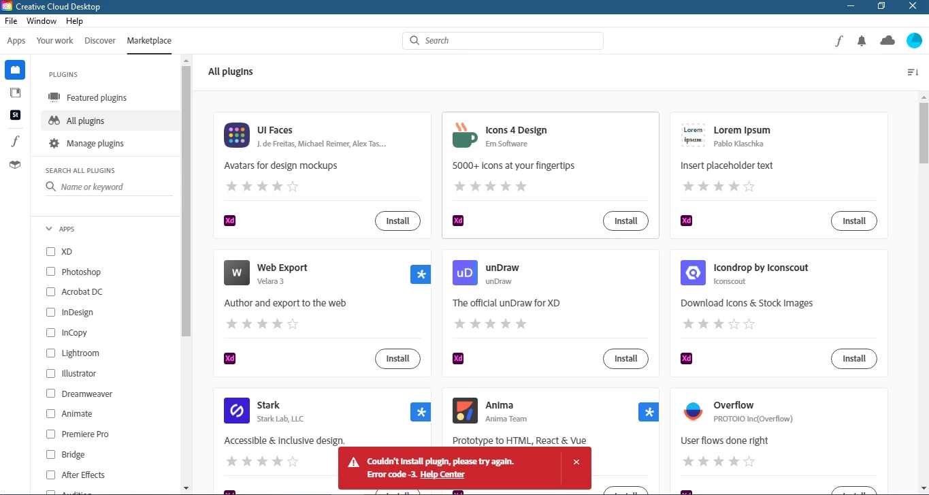The width and height of the screenshot is (929, 495).
Task: Tick the InCopy checkbox
Action: pyautogui.click(x=50, y=332)
